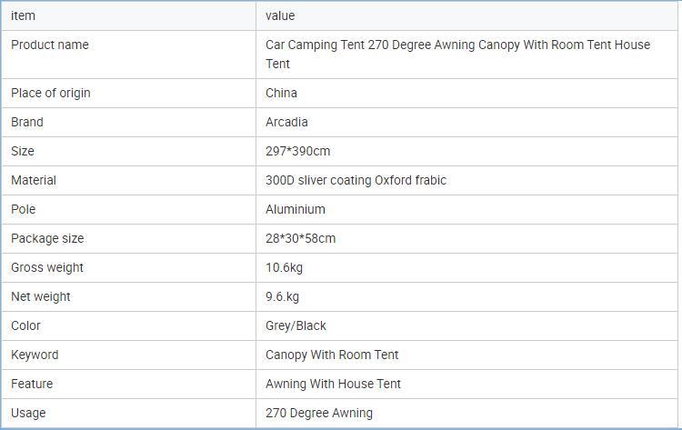Click the '10.6kg' gross weight value

(x=286, y=267)
